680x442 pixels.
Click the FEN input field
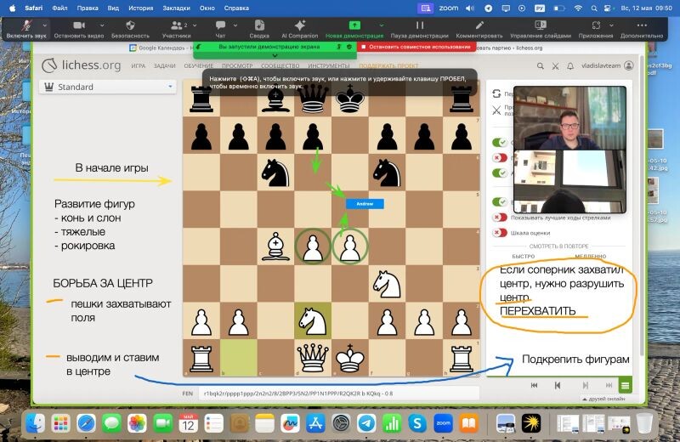(x=340, y=394)
